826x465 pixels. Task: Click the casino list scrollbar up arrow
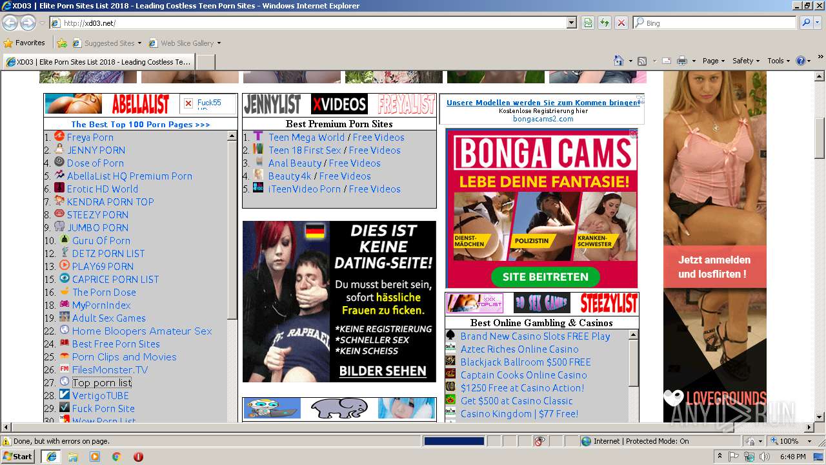click(x=634, y=335)
